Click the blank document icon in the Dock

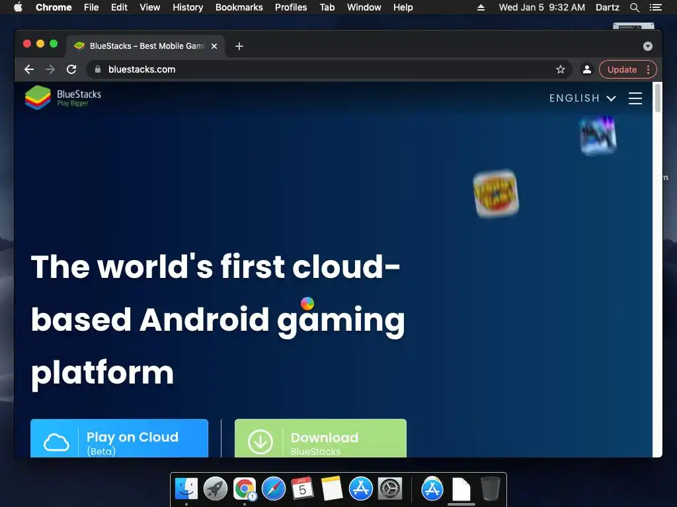coord(461,489)
